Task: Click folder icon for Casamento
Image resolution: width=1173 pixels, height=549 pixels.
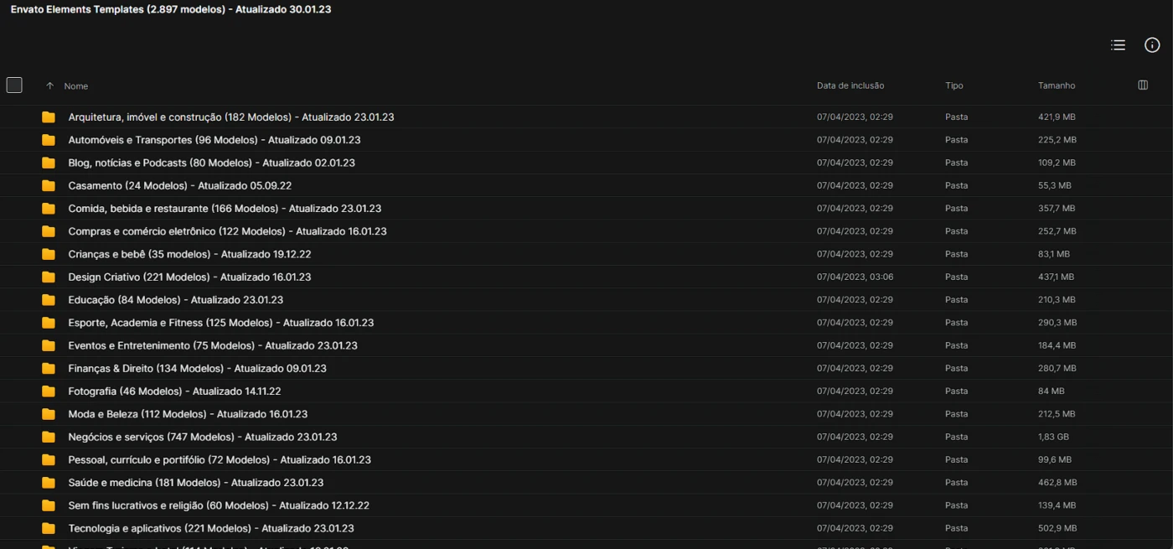Action: click(49, 185)
